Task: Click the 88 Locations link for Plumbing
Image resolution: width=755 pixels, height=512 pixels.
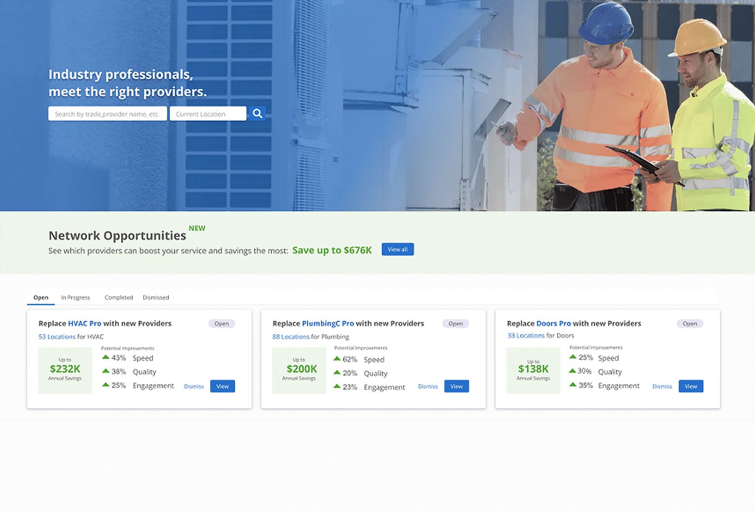Action: click(291, 337)
